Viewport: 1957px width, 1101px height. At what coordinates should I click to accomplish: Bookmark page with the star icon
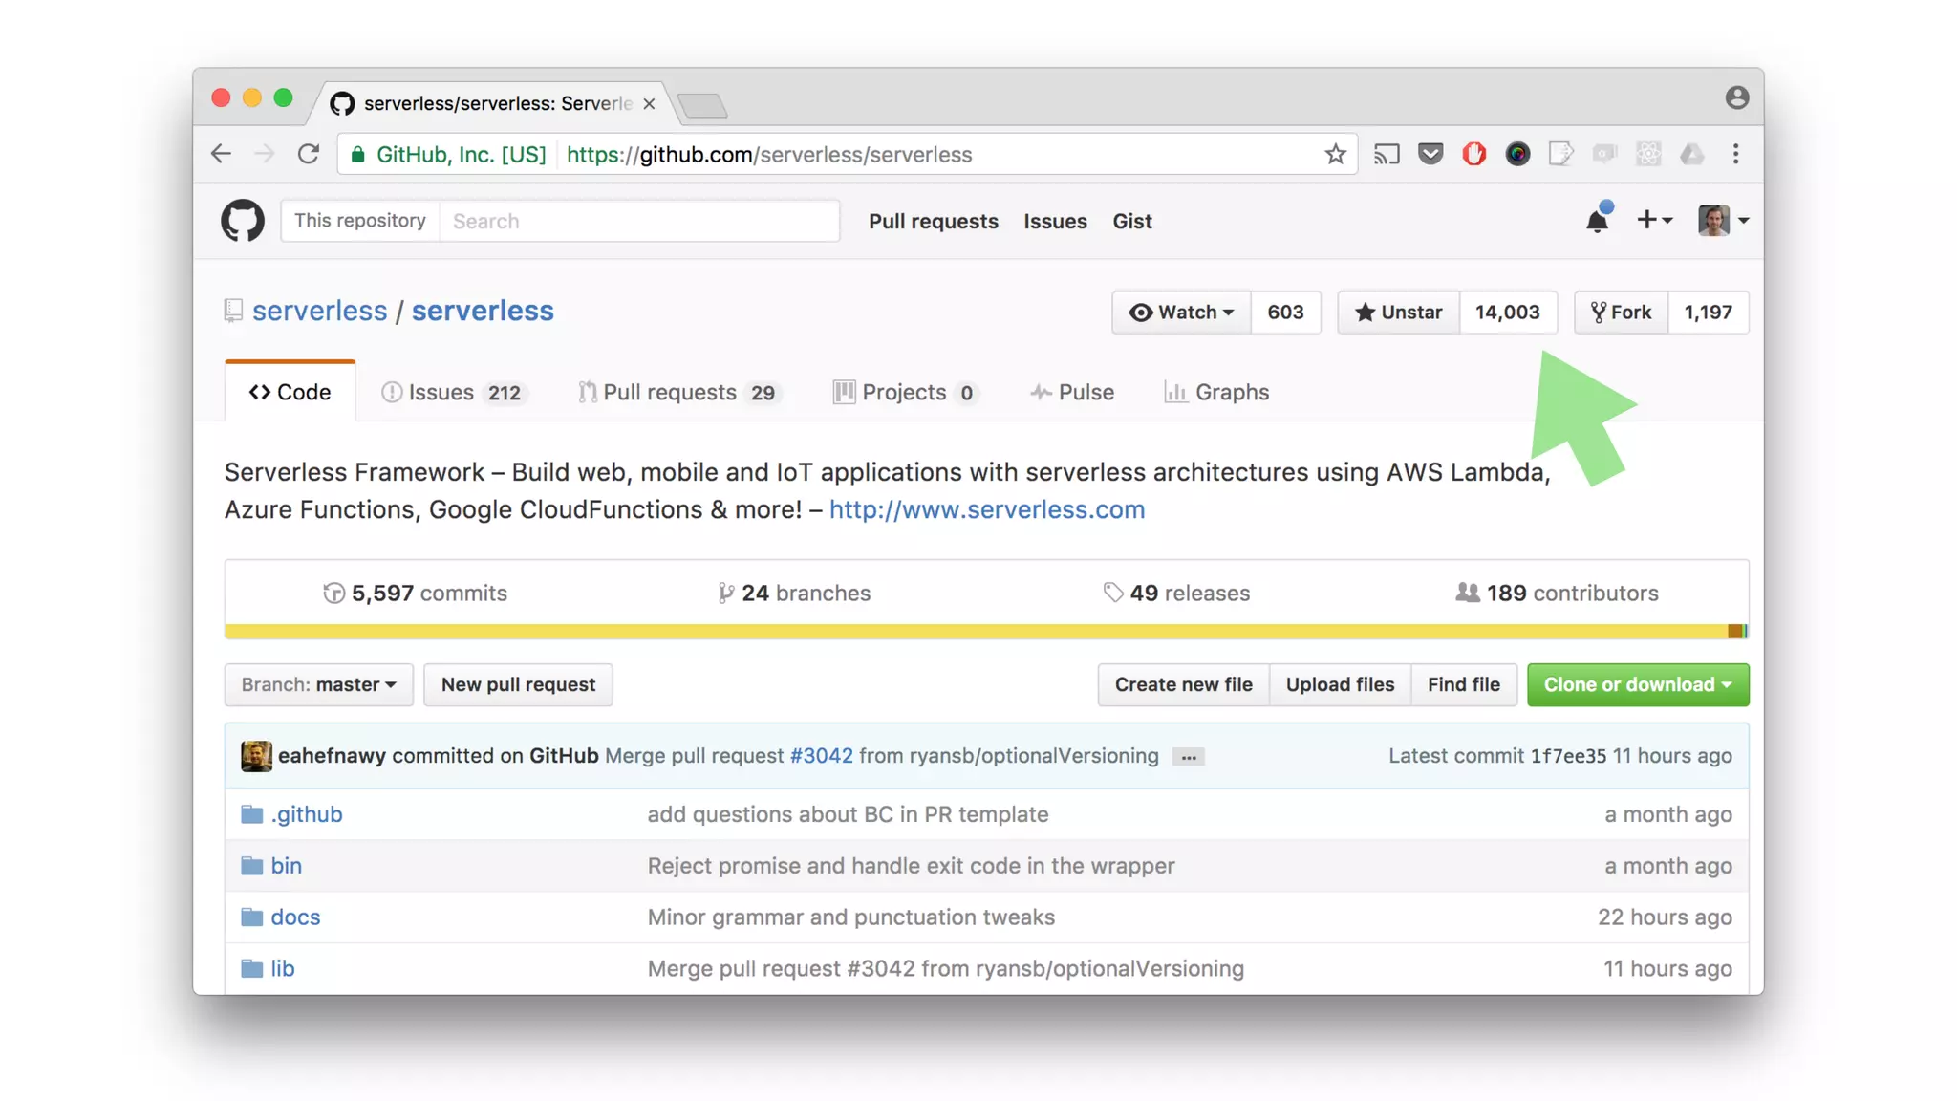tap(1335, 154)
